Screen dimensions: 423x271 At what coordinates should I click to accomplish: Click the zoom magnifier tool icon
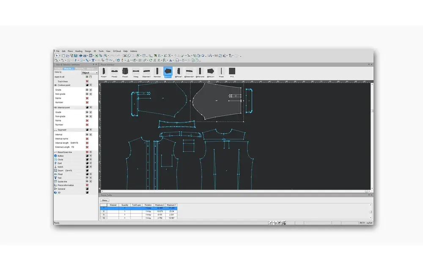point(106,55)
